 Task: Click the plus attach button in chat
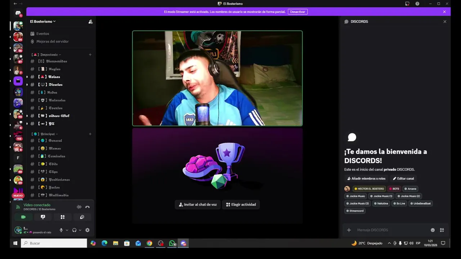tap(349, 230)
